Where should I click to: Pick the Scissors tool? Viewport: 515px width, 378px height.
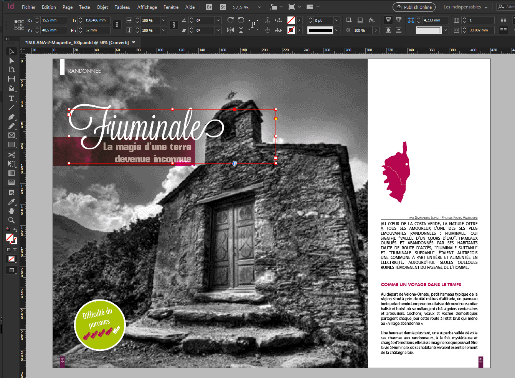pos(12,155)
